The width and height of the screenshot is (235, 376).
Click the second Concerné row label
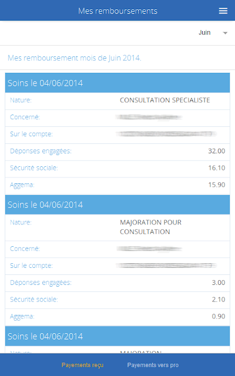point(25,249)
